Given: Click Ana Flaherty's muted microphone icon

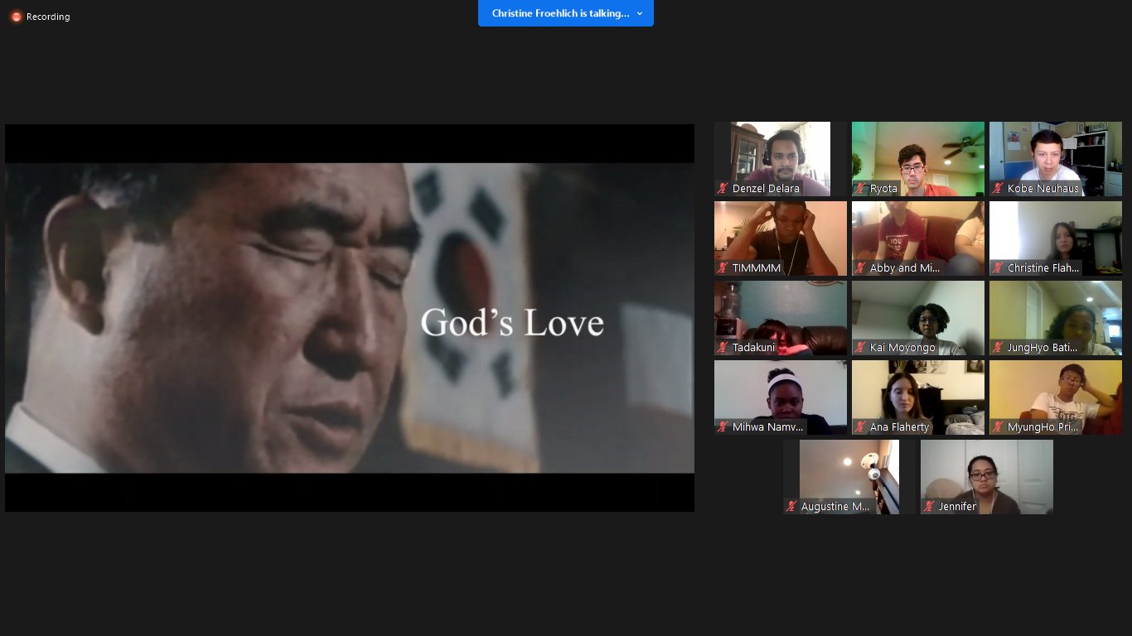Looking at the screenshot, I should (860, 427).
